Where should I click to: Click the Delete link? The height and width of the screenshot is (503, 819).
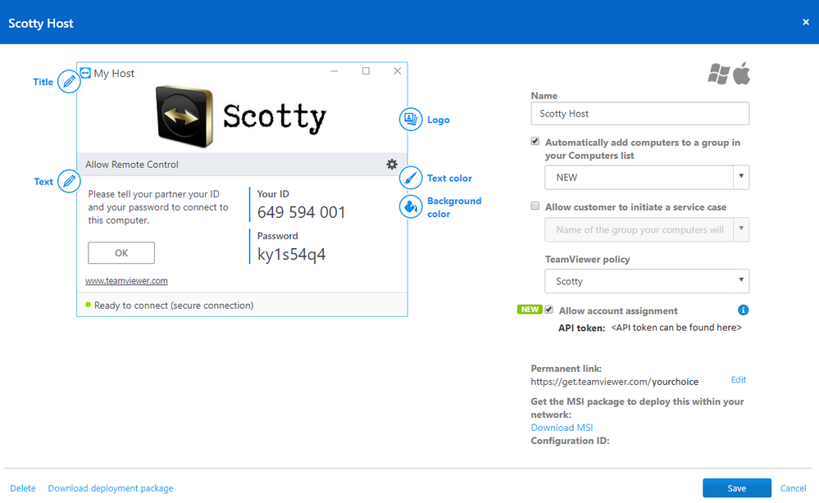click(23, 488)
